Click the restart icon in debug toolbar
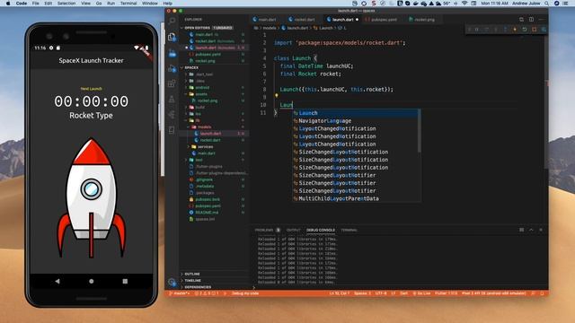 (525, 30)
